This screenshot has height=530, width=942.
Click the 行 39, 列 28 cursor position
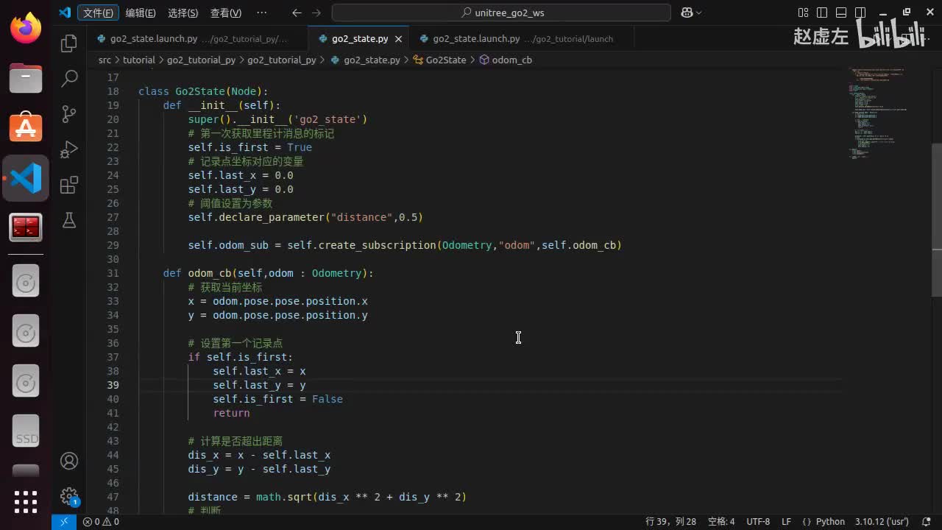670,522
